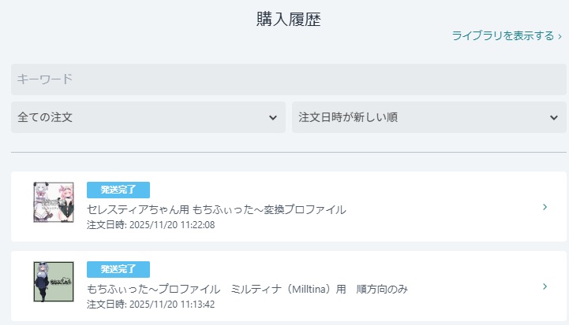Click the 発送完了 badge on the ミルティナ order
569x325 pixels.
(118, 269)
